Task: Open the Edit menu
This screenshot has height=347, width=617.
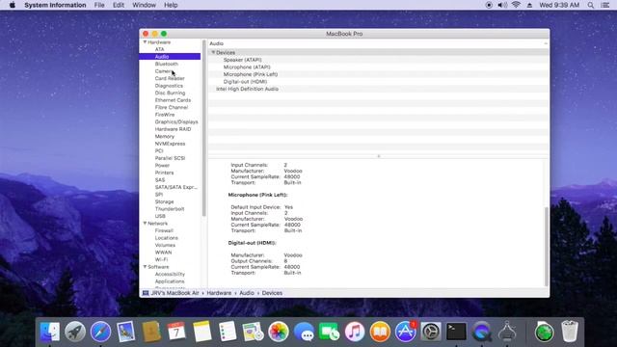Action: [119, 5]
